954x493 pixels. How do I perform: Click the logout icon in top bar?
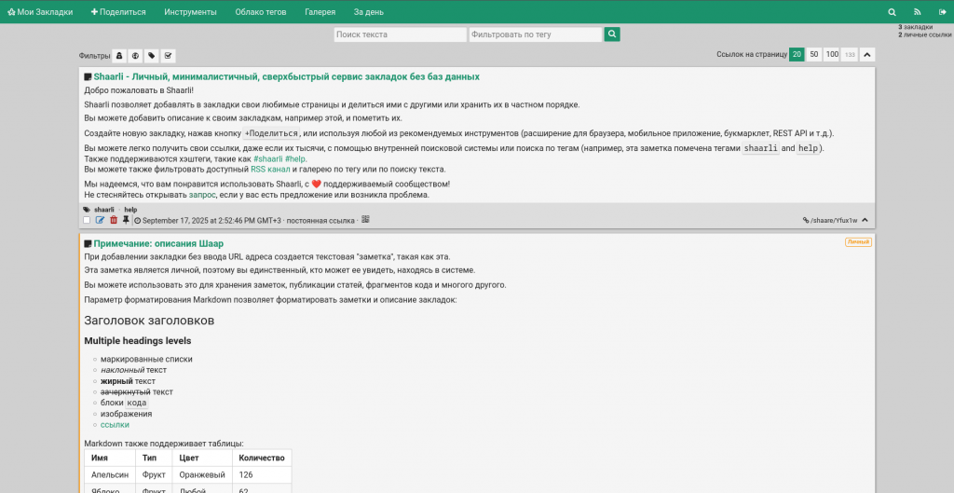(943, 12)
